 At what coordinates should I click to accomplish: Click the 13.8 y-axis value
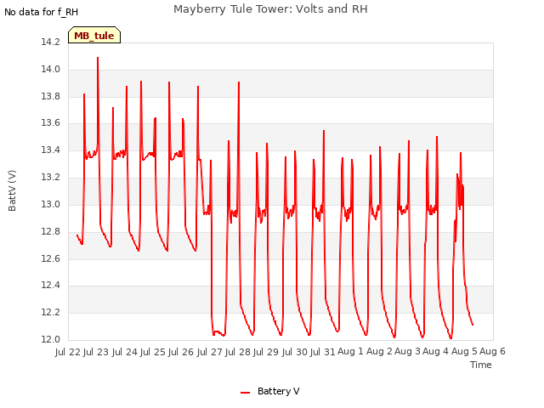pyautogui.click(x=51, y=96)
